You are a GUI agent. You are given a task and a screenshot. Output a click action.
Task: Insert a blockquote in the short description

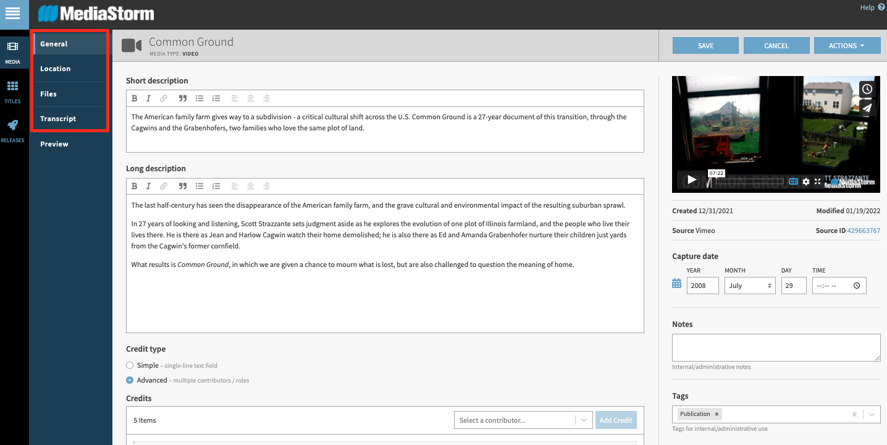182,98
